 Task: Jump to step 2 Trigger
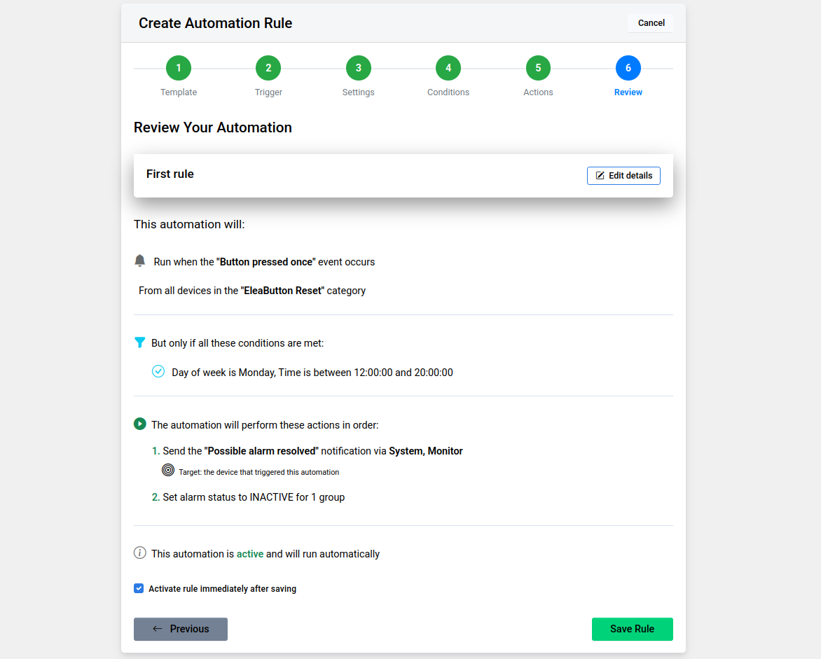click(268, 68)
